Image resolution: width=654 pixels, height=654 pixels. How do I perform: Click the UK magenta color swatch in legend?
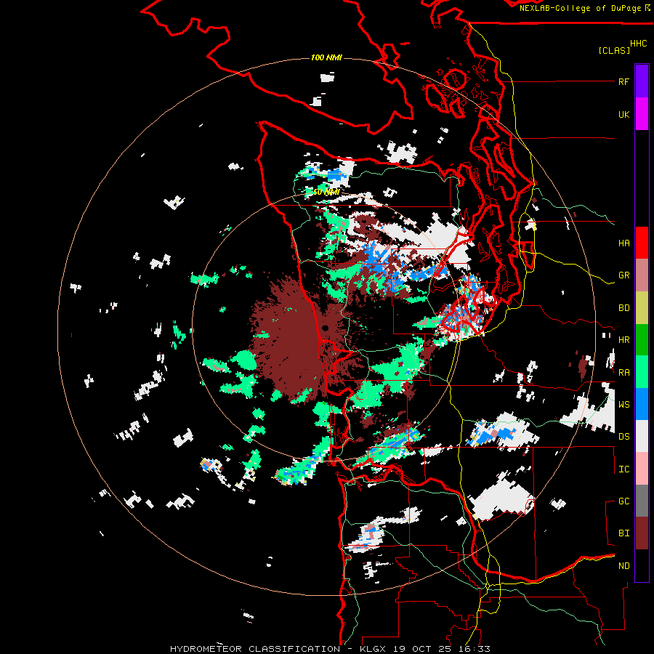642,114
